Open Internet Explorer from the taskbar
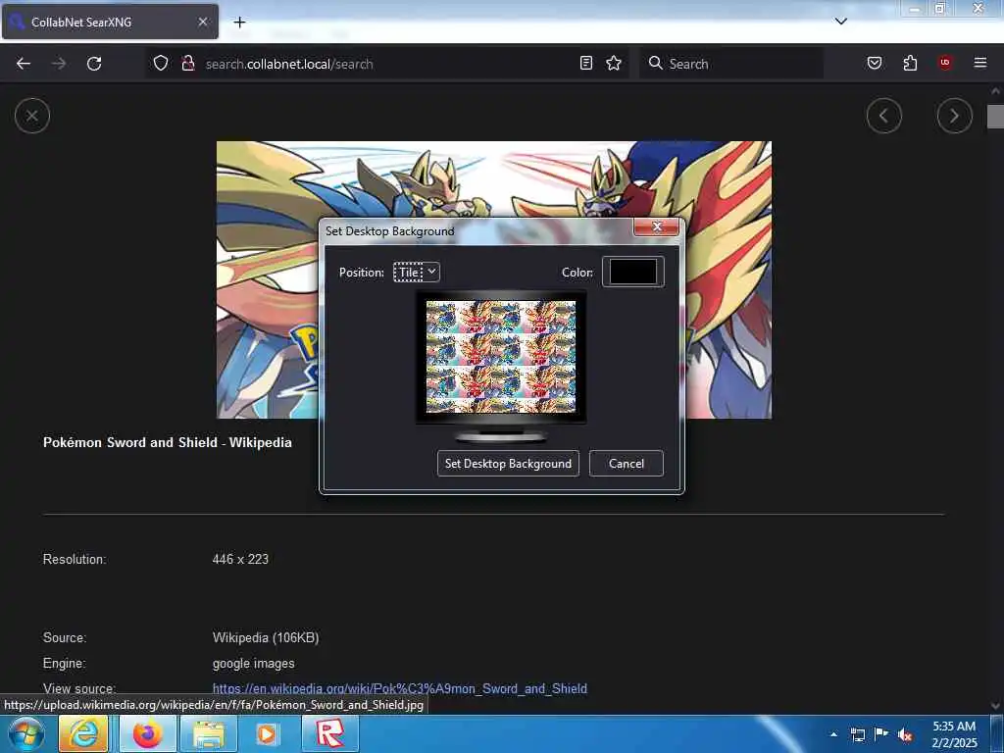This screenshot has width=1004, height=753. [84, 733]
